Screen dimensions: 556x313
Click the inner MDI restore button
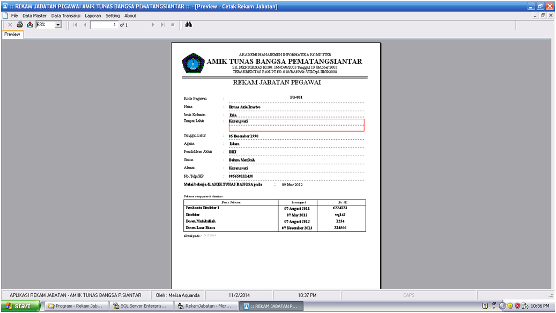pos(543,16)
